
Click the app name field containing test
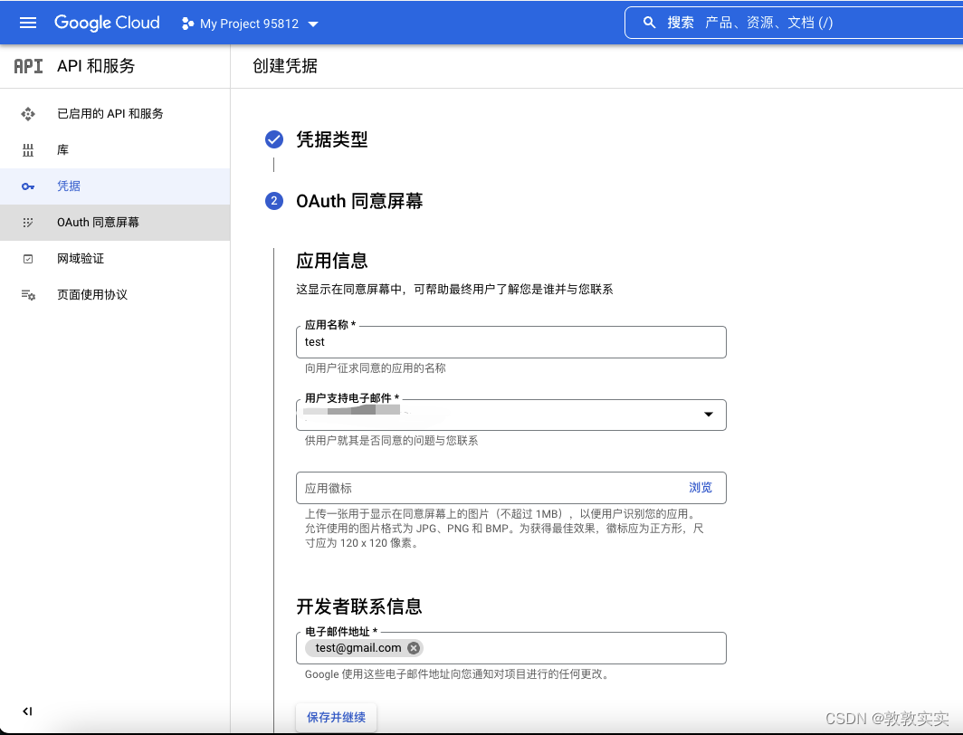point(510,342)
